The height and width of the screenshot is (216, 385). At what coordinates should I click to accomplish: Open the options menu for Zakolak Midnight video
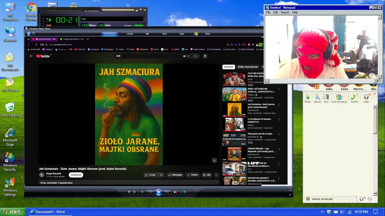coord(279,149)
